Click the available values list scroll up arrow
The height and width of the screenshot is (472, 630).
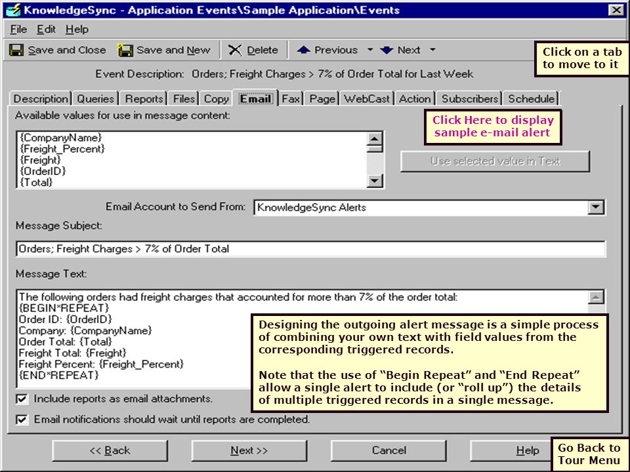pos(375,139)
